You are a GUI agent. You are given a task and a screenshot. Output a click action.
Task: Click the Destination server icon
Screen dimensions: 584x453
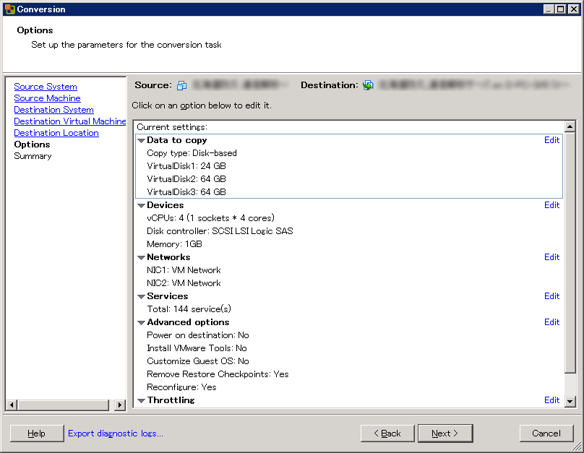coord(368,85)
